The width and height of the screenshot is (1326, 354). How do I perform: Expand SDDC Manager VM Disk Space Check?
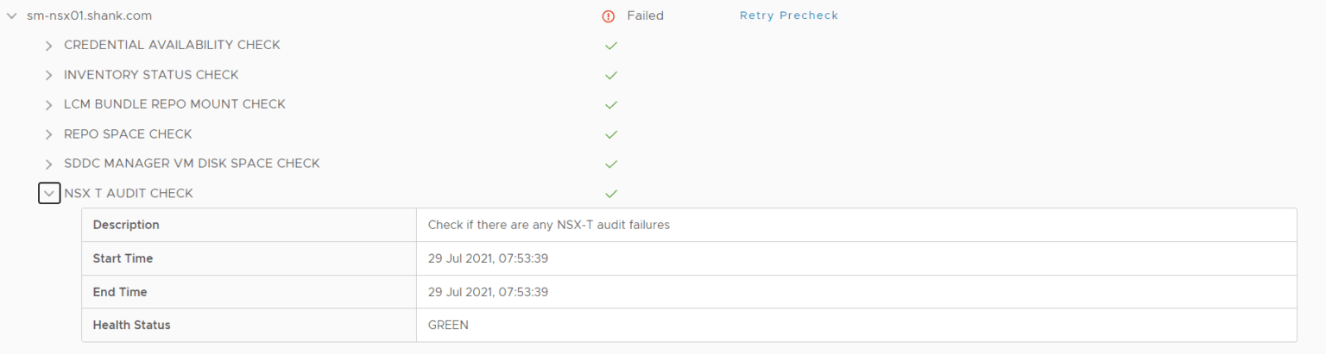(x=49, y=164)
